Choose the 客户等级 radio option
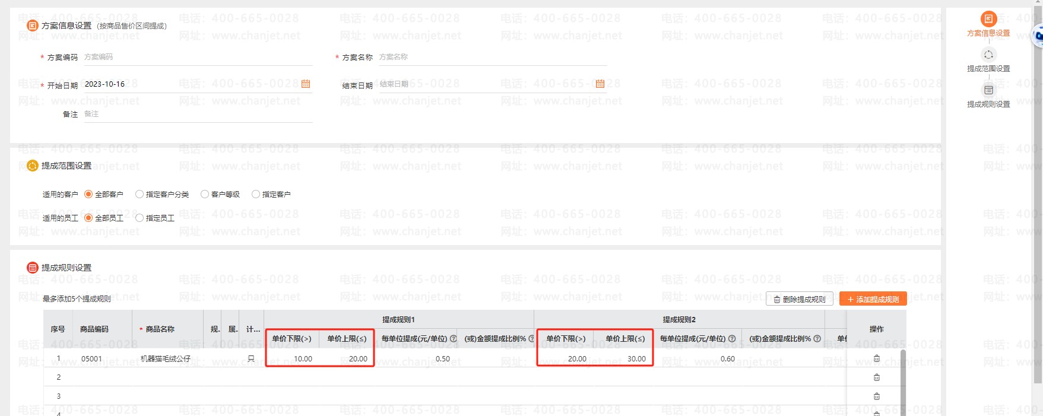 pos(205,194)
